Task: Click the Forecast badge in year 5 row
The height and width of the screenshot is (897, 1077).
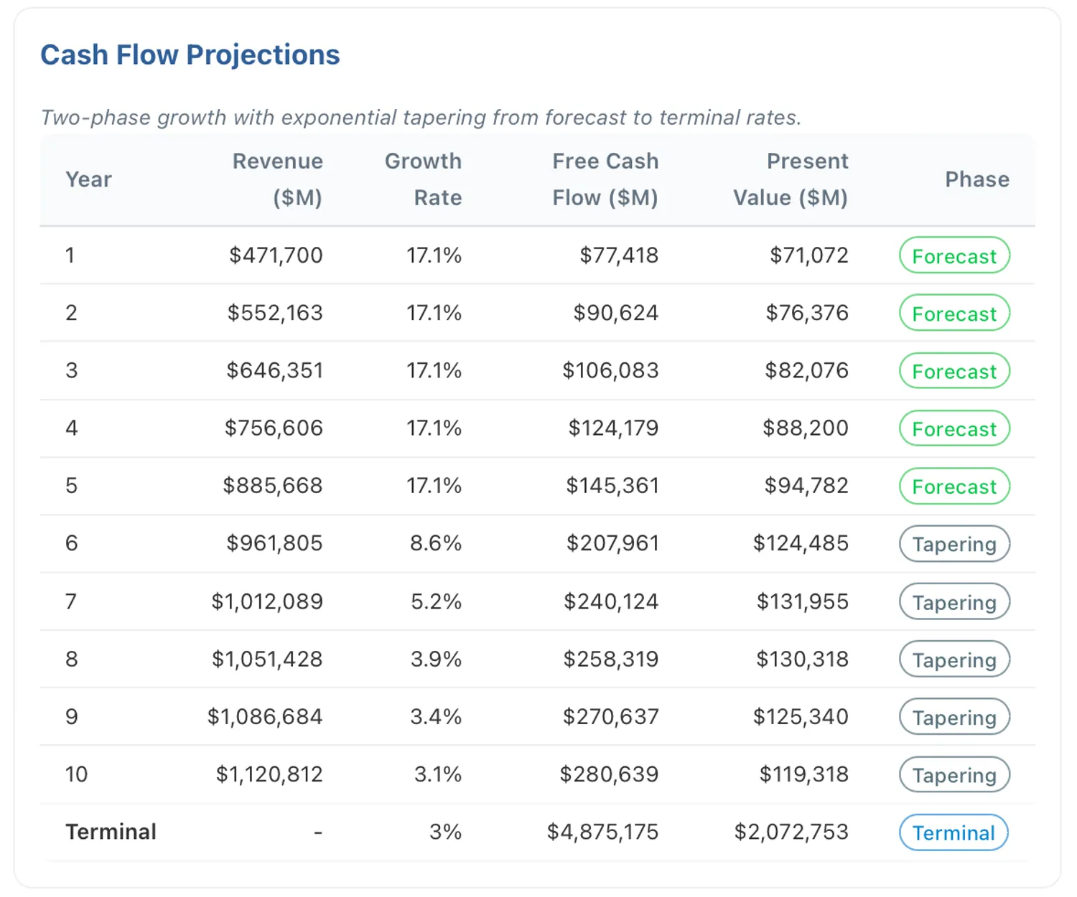Action: (954, 486)
